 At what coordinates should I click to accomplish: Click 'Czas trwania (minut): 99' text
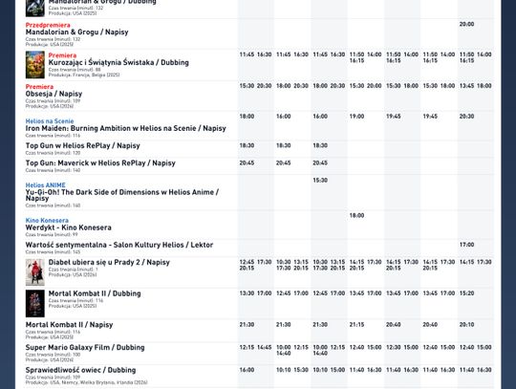(x=52, y=235)
